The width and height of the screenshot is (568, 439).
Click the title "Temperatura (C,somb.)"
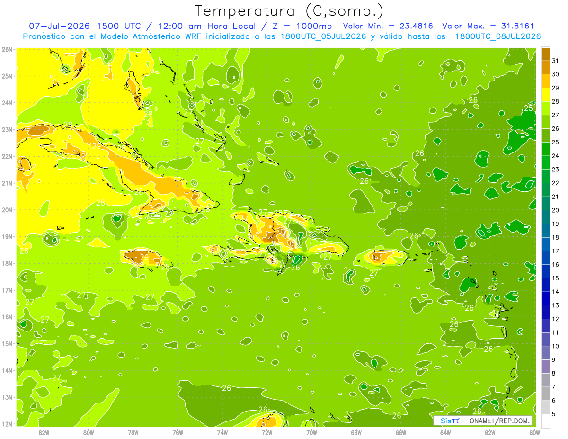(x=289, y=11)
